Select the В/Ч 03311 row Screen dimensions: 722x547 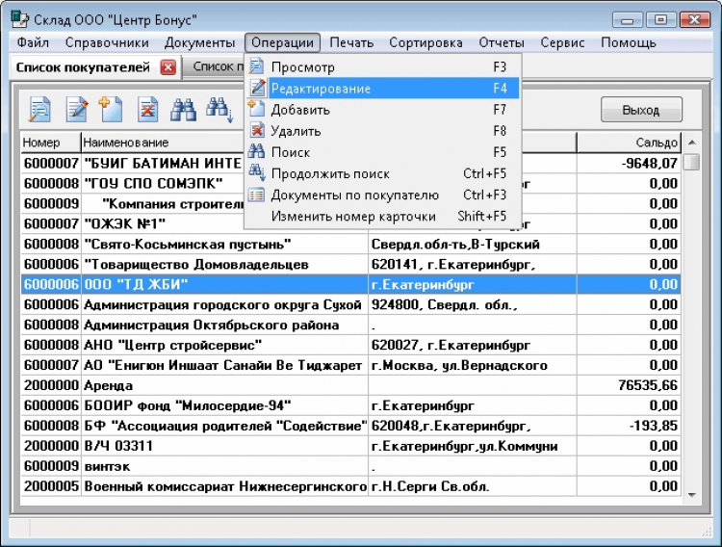(350, 446)
